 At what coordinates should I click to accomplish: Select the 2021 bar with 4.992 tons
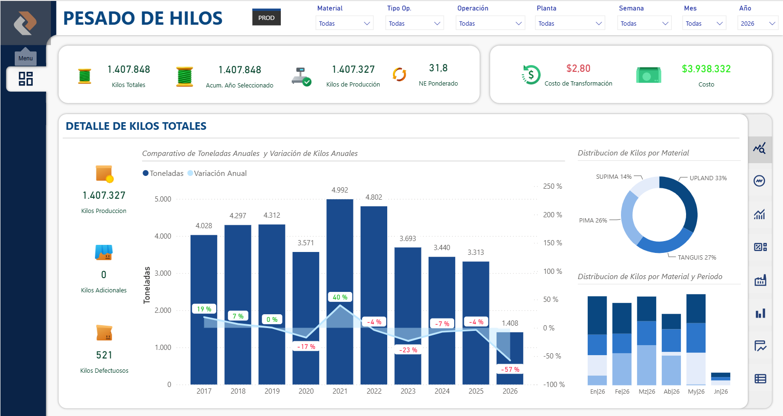click(340, 291)
